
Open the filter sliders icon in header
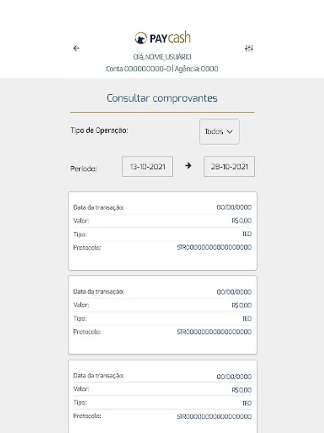249,48
